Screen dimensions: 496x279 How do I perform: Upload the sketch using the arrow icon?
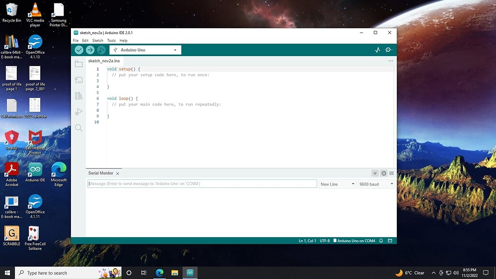pyautogui.click(x=91, y=49)
